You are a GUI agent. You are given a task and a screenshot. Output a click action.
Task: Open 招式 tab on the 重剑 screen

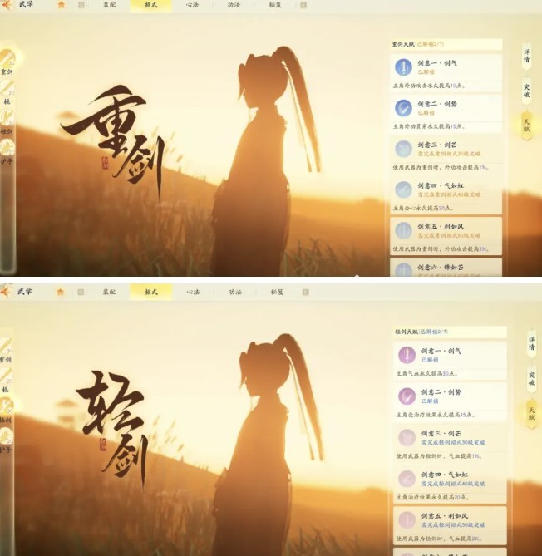coord(150,5)
